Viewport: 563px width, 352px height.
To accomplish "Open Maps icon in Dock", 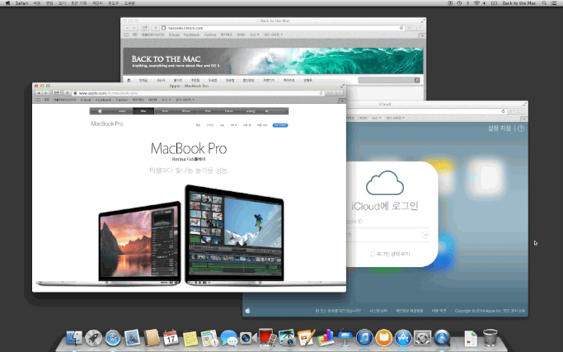I will (x=209, y=338).
